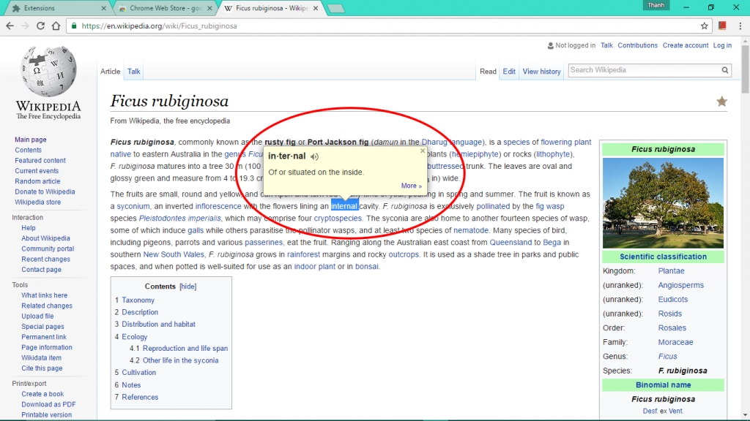Open More in the definition popup

[412, 186]
